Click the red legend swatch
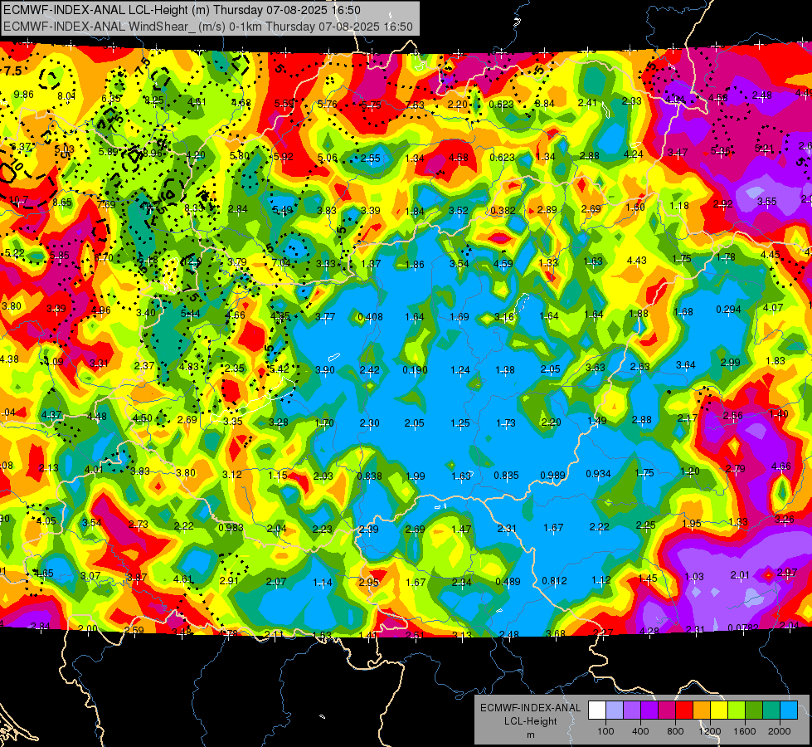Screen dimensions: 812x747 pos(684,710)
